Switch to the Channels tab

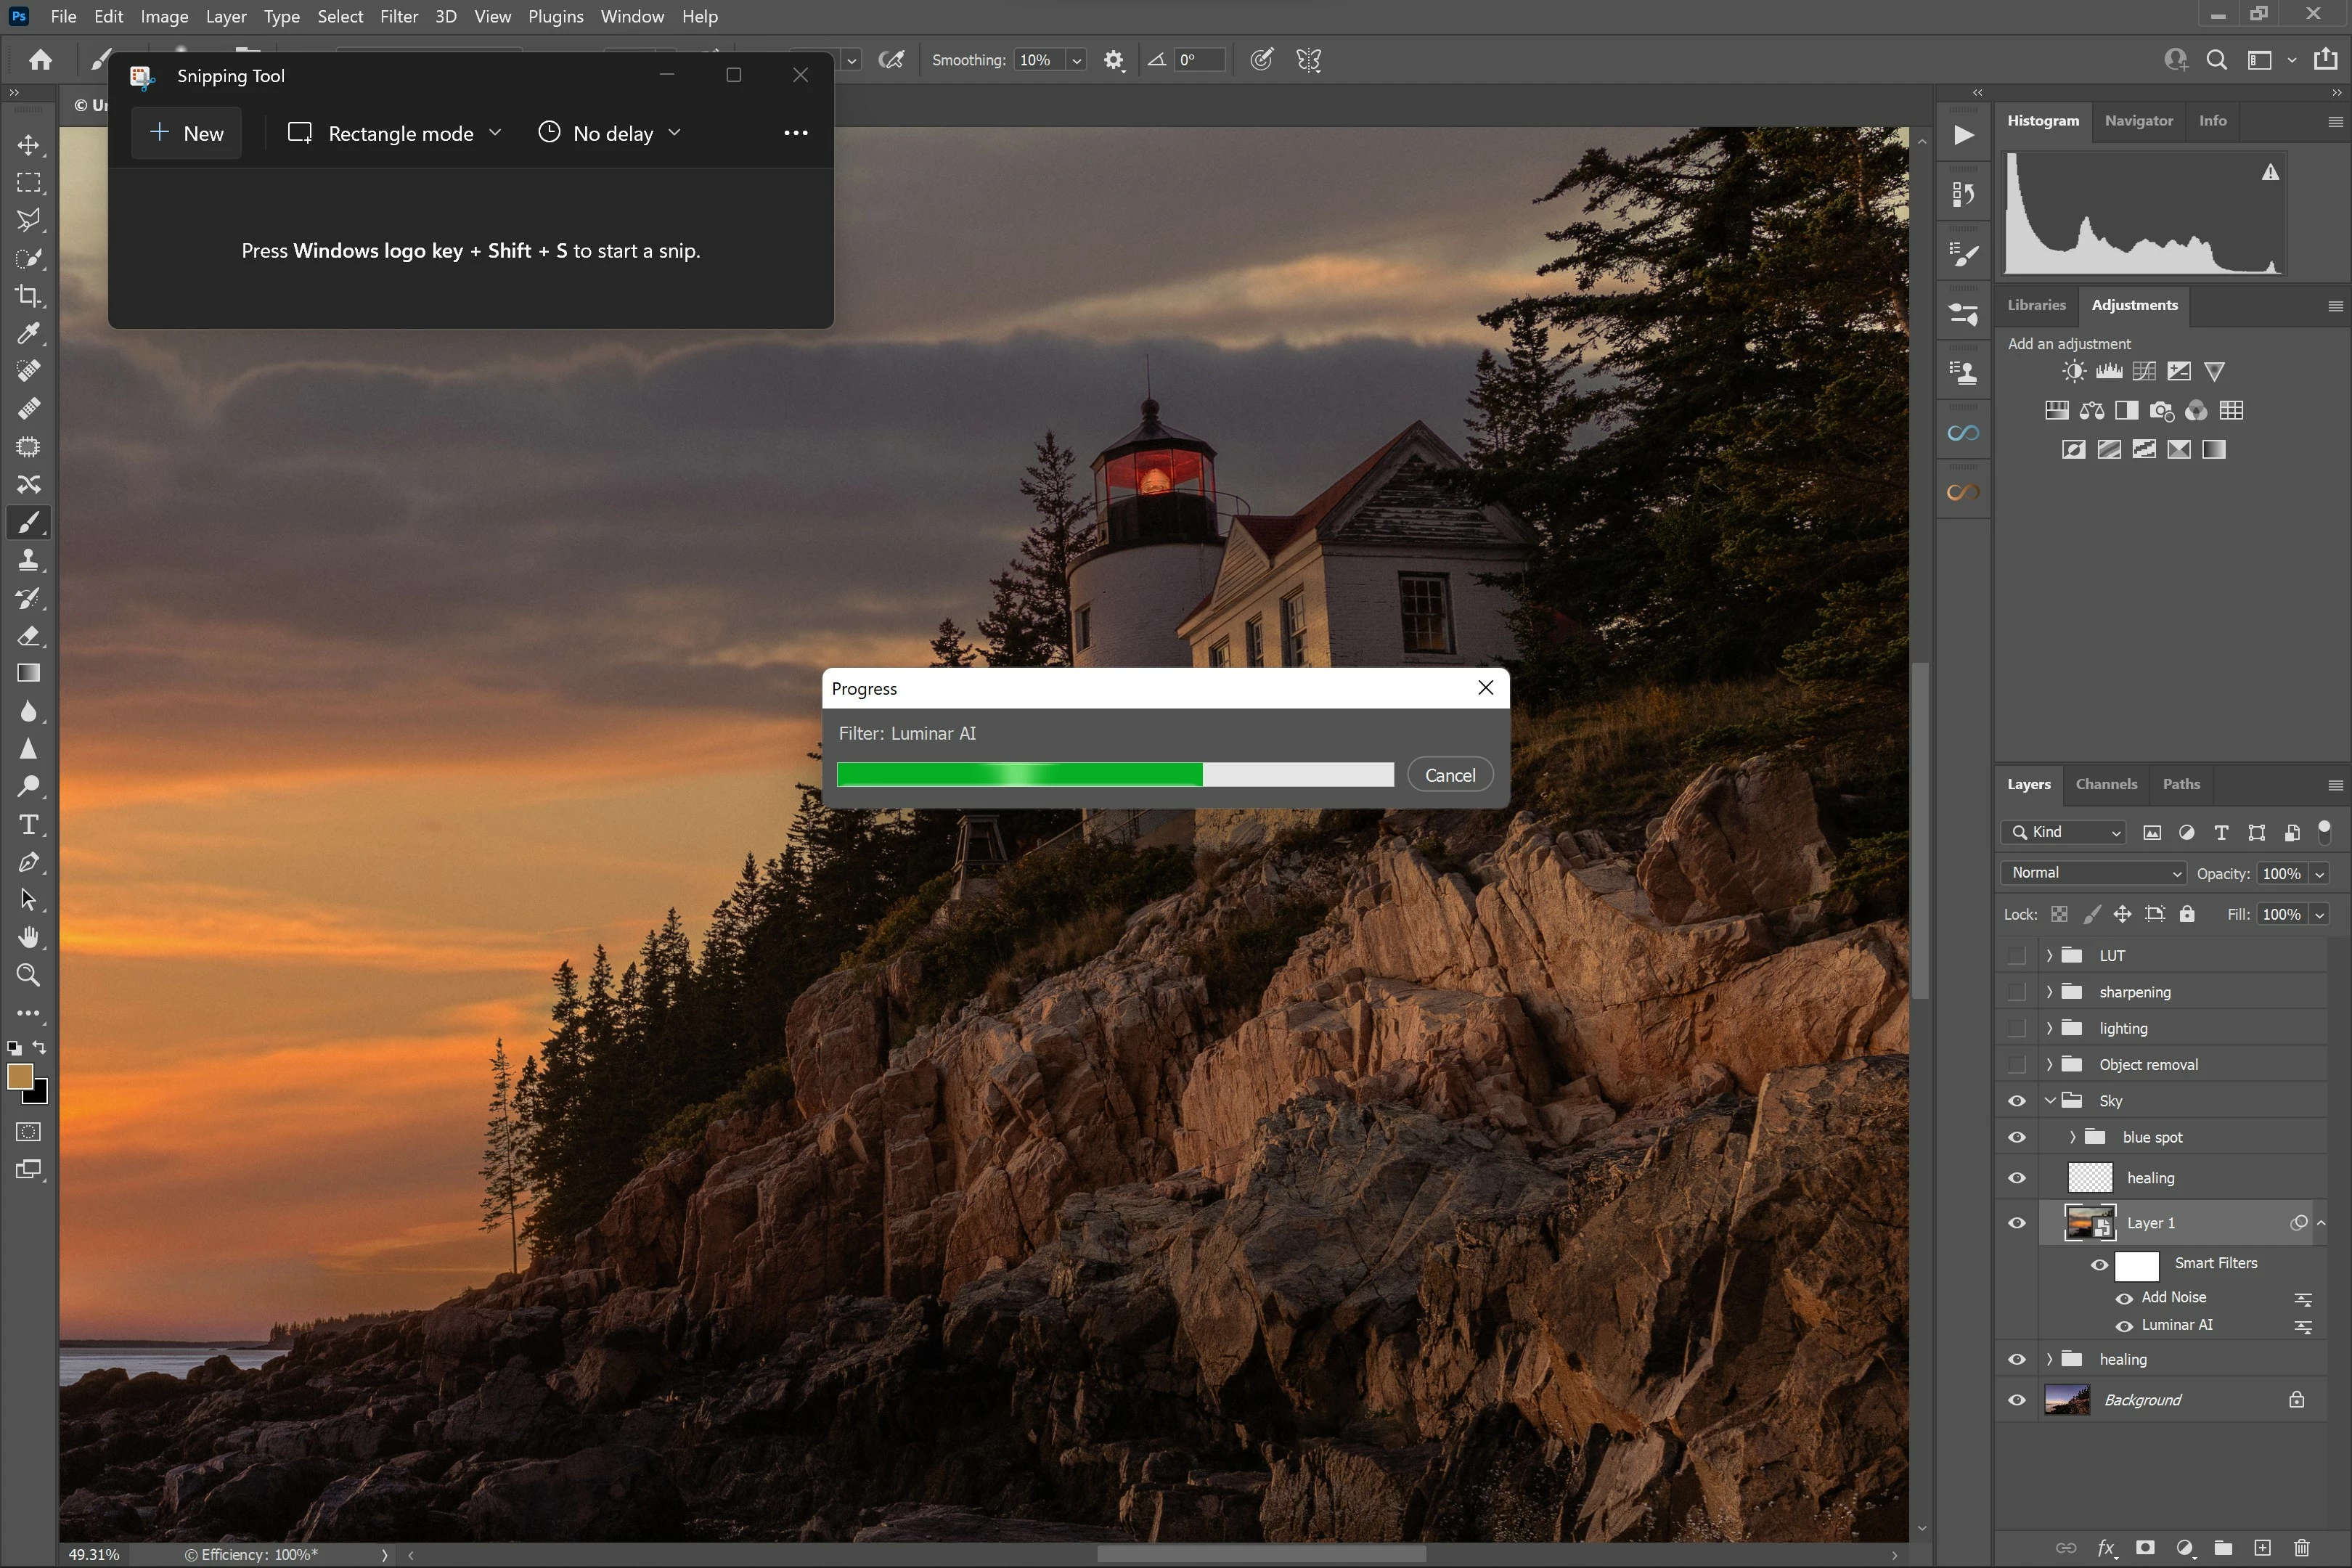(x=2105, y=784)
